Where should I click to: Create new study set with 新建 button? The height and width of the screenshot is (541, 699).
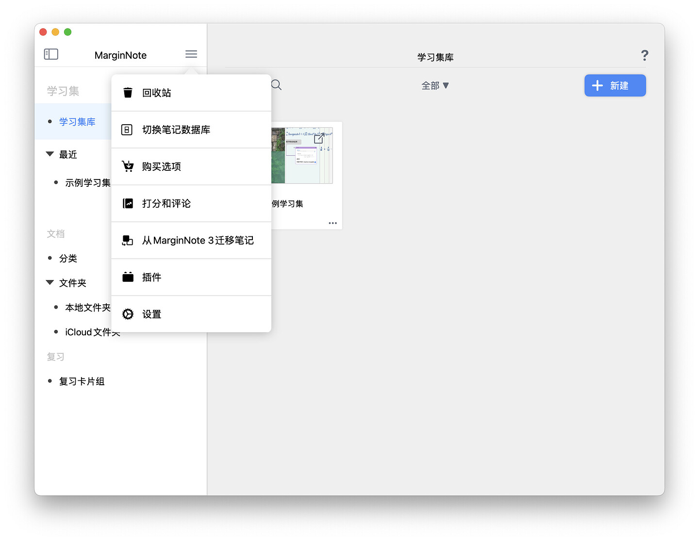[x=615, y=85]
